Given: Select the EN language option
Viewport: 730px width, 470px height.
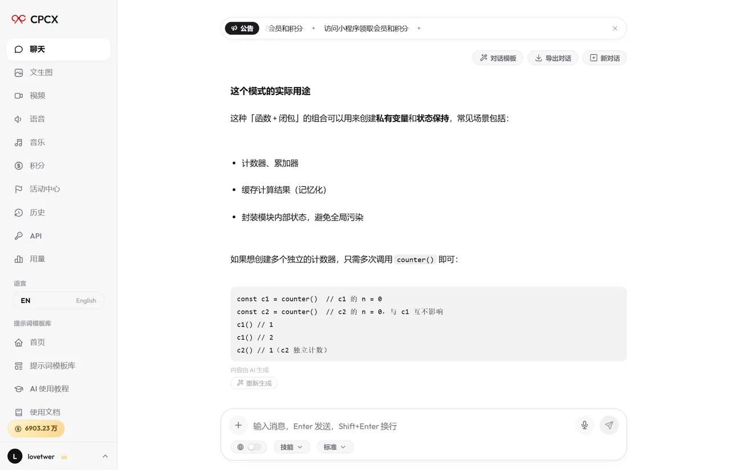Looking at the screenshot, I should point(26,301).
